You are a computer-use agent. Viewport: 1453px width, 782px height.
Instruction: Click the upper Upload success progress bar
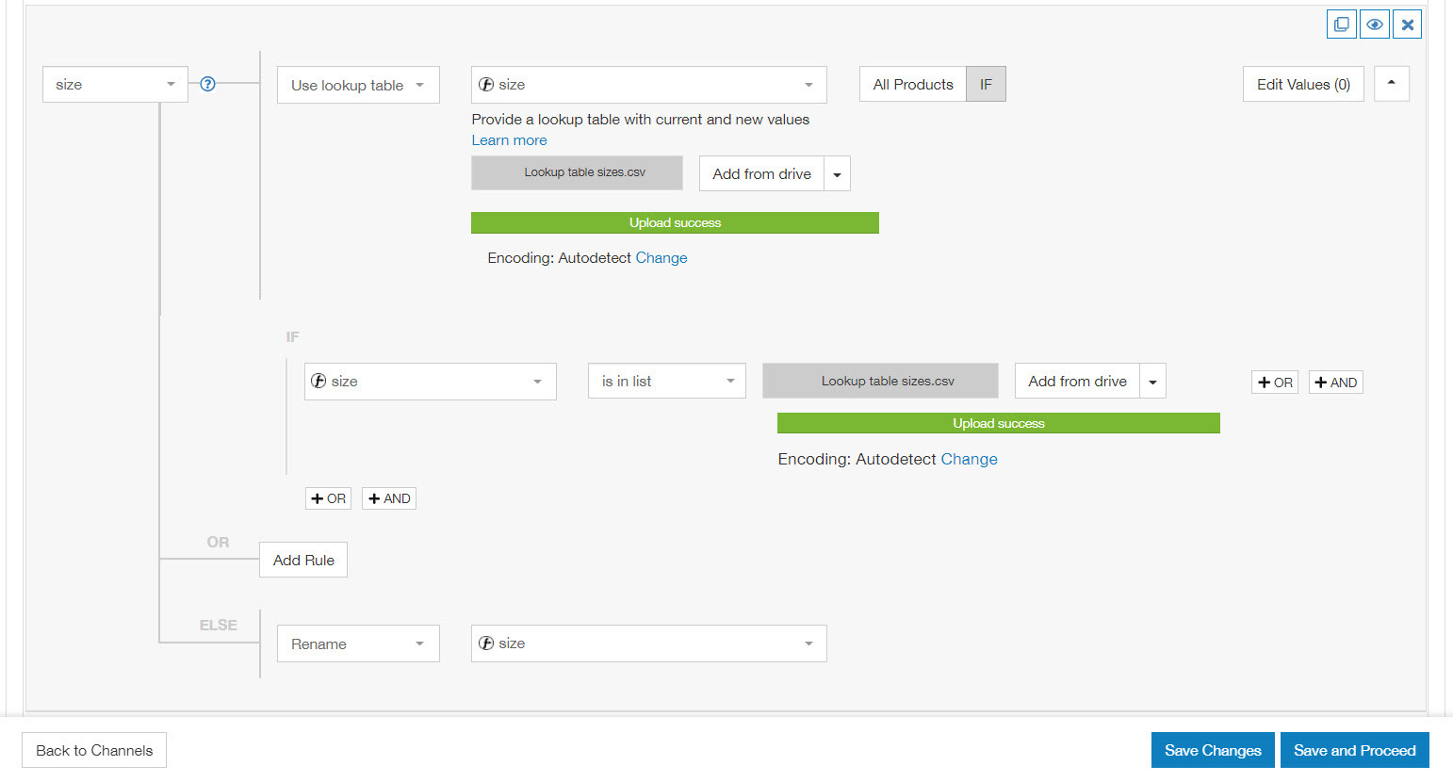[x=675, y=222]
